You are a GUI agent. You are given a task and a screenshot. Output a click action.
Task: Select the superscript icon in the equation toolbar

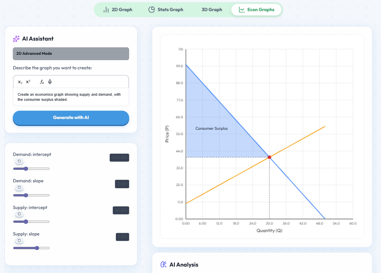28,82
